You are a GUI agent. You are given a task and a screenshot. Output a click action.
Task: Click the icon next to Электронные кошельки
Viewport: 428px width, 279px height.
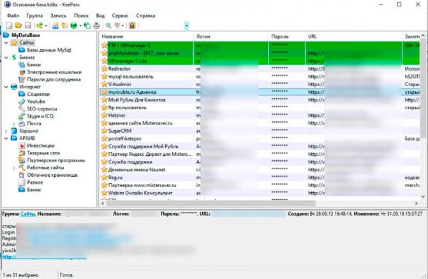pos(22,72)
